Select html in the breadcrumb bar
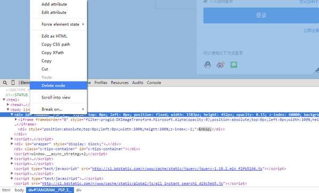The height and width of the screenshot is (193, 319). coord(6,190)
